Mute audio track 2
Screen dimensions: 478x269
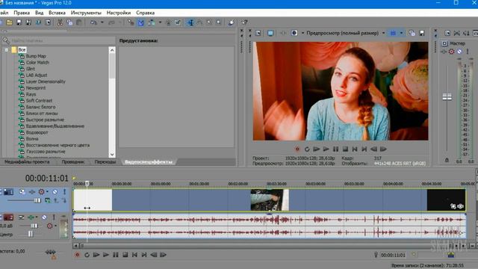tap(44, 217)
